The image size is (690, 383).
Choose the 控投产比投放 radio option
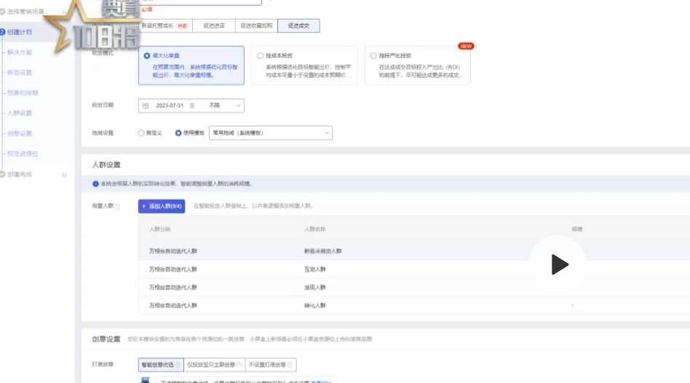click(x=373, y=55)
